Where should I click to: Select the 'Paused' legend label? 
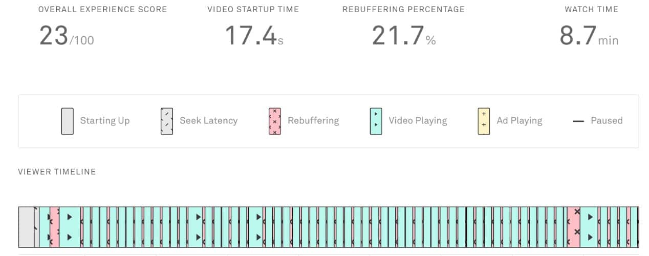[607, 121]
